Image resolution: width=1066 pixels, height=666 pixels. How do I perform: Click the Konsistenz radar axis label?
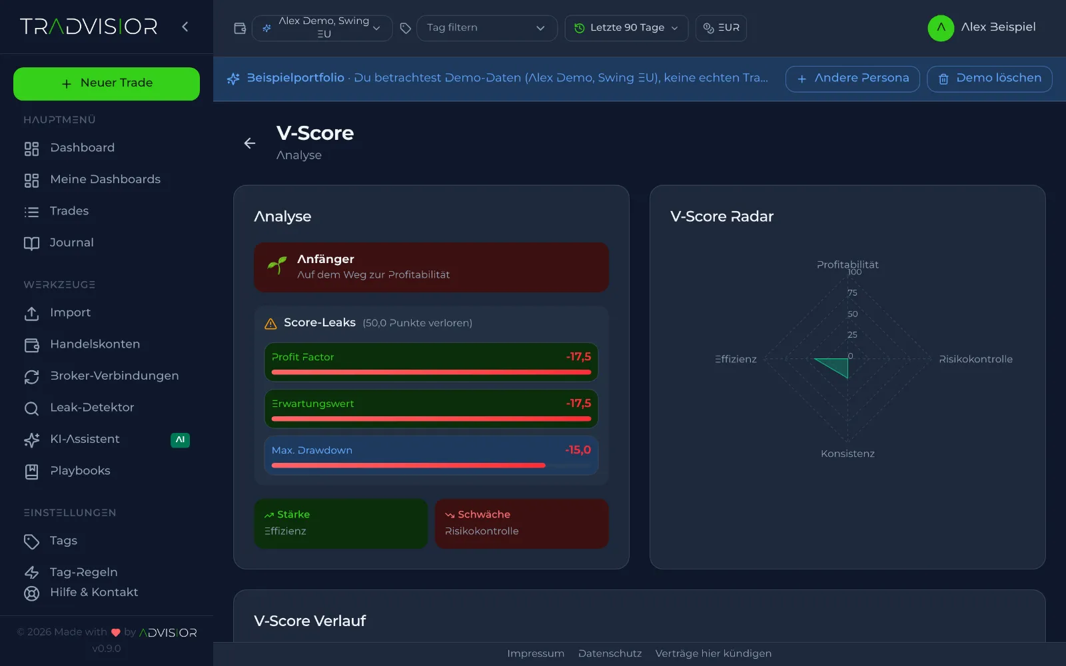click(x=847, y=454)
